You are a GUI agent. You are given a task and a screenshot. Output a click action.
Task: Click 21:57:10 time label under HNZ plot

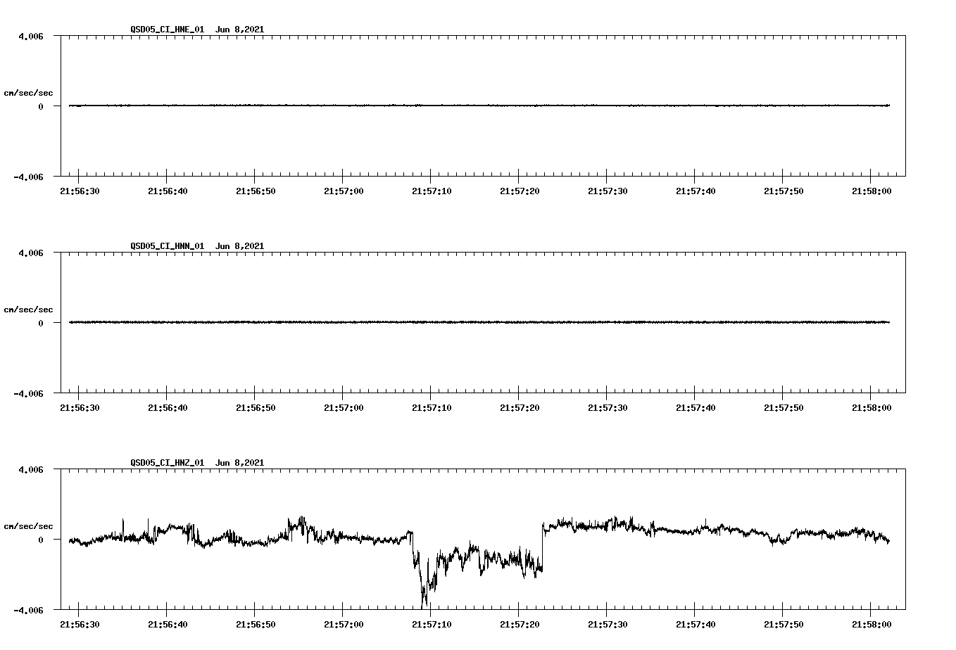click(x=431, y=624)
